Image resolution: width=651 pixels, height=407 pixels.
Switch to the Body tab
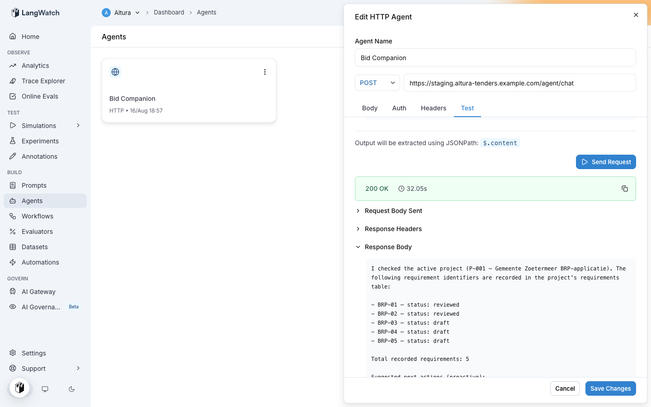tap(370, 108)
